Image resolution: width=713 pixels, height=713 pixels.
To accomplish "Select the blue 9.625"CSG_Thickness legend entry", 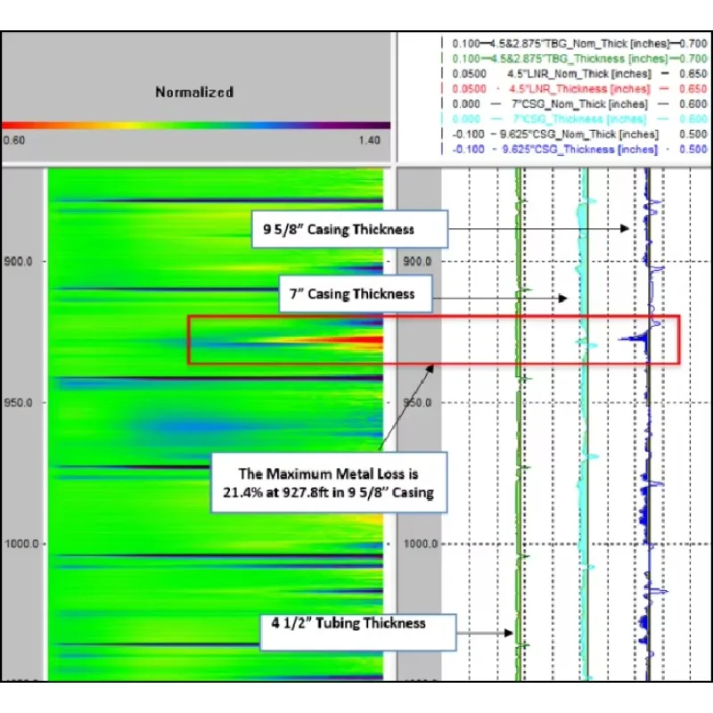I will 579,149.
